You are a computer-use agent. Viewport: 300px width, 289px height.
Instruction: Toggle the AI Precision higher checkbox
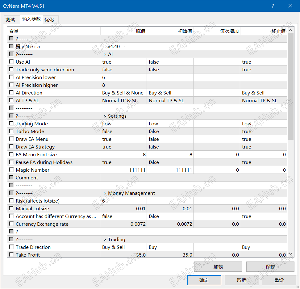(x=11, y=85)
